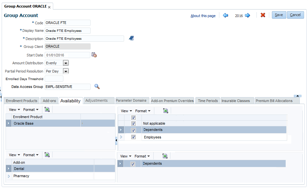Select the Not applicable row text
Image resolution: width=308 pixels, height=188 pixels.
154,123
